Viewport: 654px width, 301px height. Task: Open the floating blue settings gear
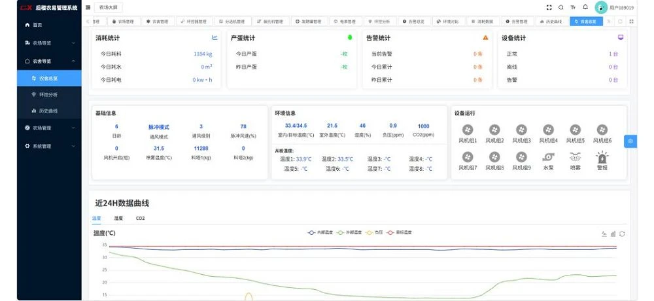[630, 141]
